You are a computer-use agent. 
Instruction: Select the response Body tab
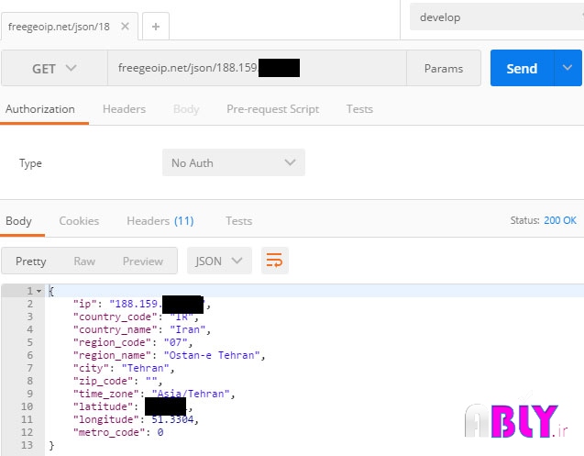(18, 221)
